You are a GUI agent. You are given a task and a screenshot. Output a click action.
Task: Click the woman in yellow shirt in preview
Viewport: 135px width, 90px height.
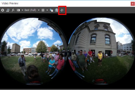(100, 58)
